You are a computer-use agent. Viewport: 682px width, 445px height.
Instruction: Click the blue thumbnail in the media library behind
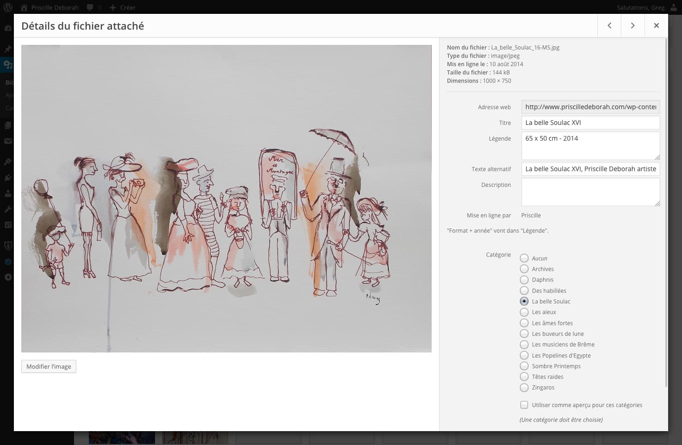(122, 438)
